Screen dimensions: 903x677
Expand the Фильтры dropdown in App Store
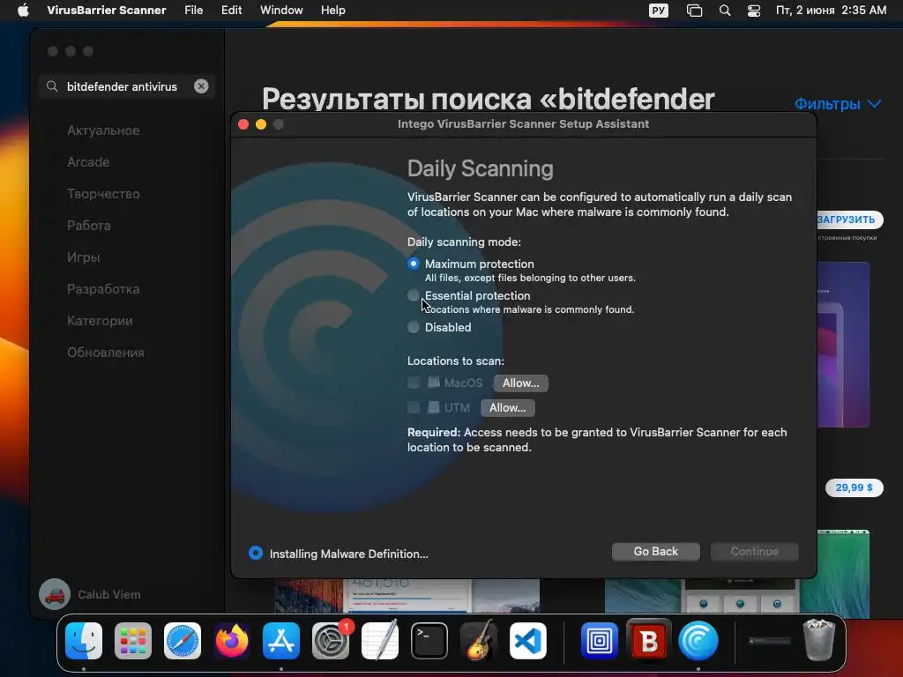pos(838,104)
